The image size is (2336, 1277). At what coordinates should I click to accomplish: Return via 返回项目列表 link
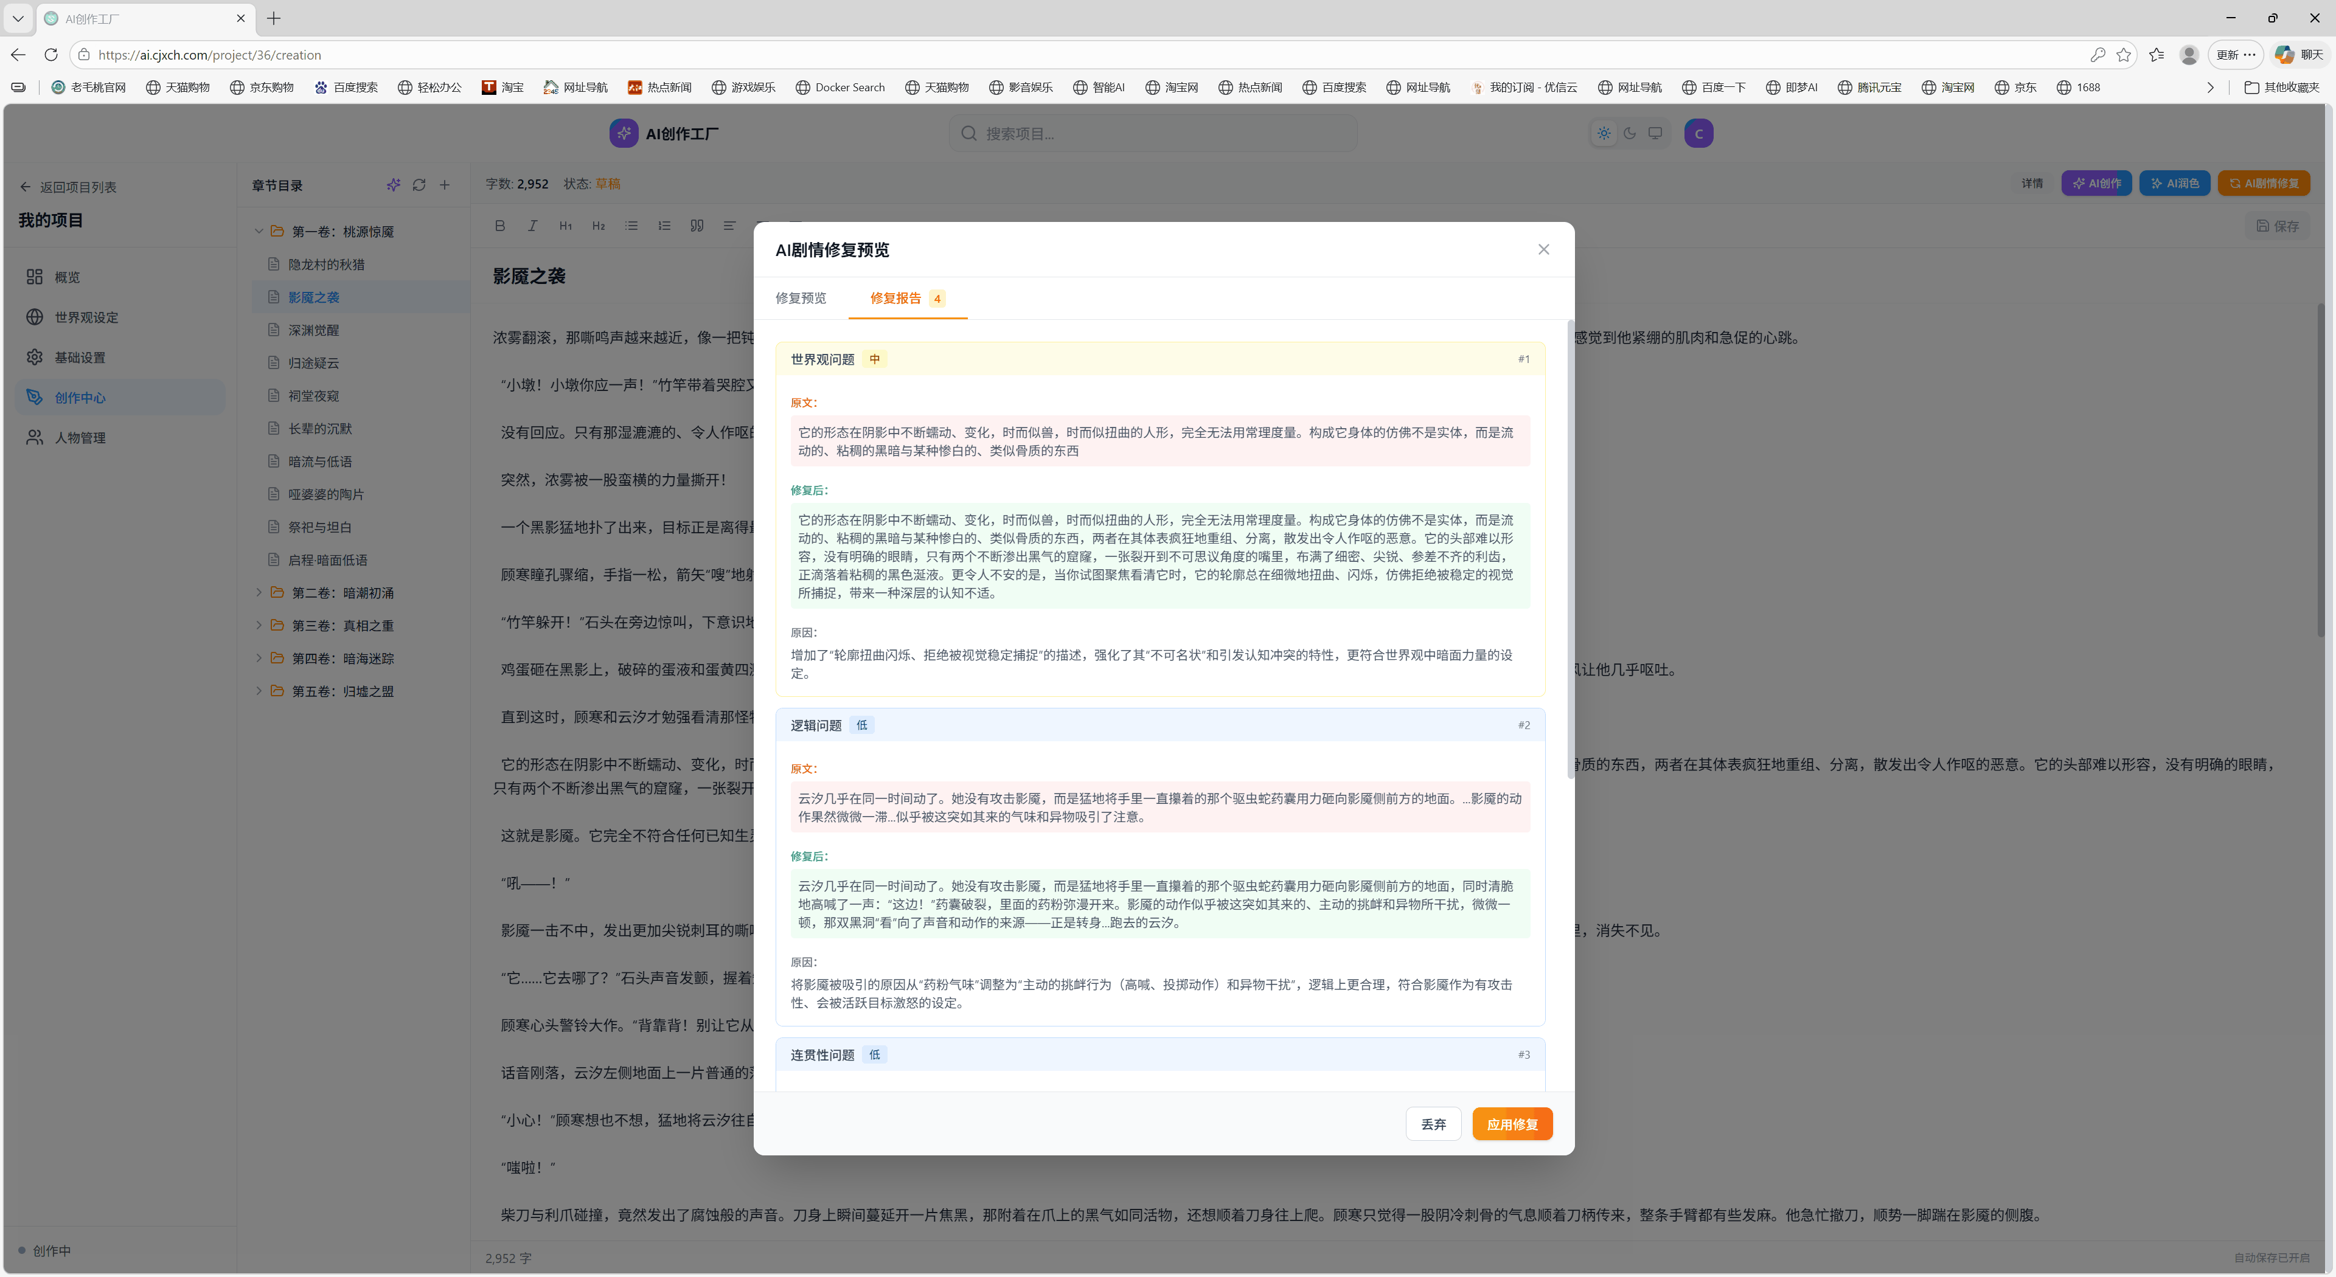click(67, 187)
